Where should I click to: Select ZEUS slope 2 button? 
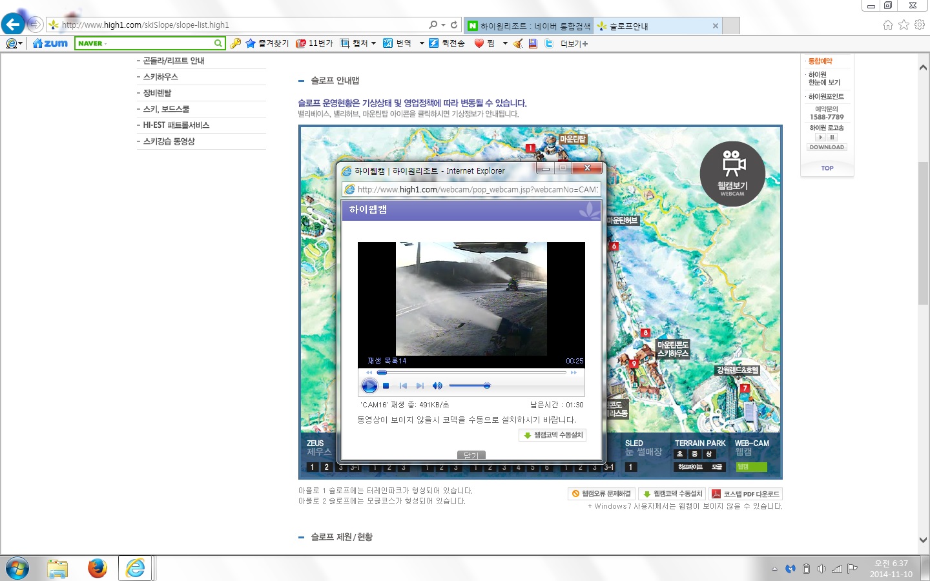(x=326, y=467)
